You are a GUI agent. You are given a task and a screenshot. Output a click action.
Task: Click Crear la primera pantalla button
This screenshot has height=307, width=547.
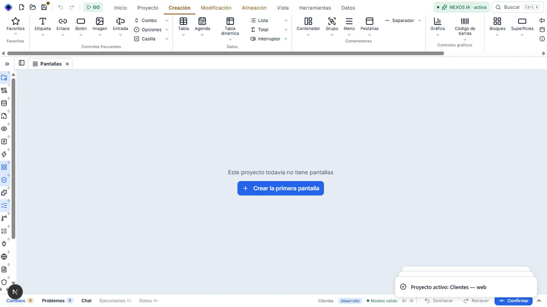coord(281,188)
